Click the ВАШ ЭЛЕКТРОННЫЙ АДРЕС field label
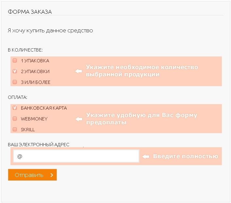Screen dimensions: 231x203 (39, 145)
